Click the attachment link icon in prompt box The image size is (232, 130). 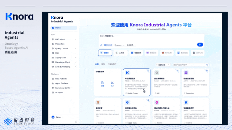pyautogui.click(x=101, y=45)
